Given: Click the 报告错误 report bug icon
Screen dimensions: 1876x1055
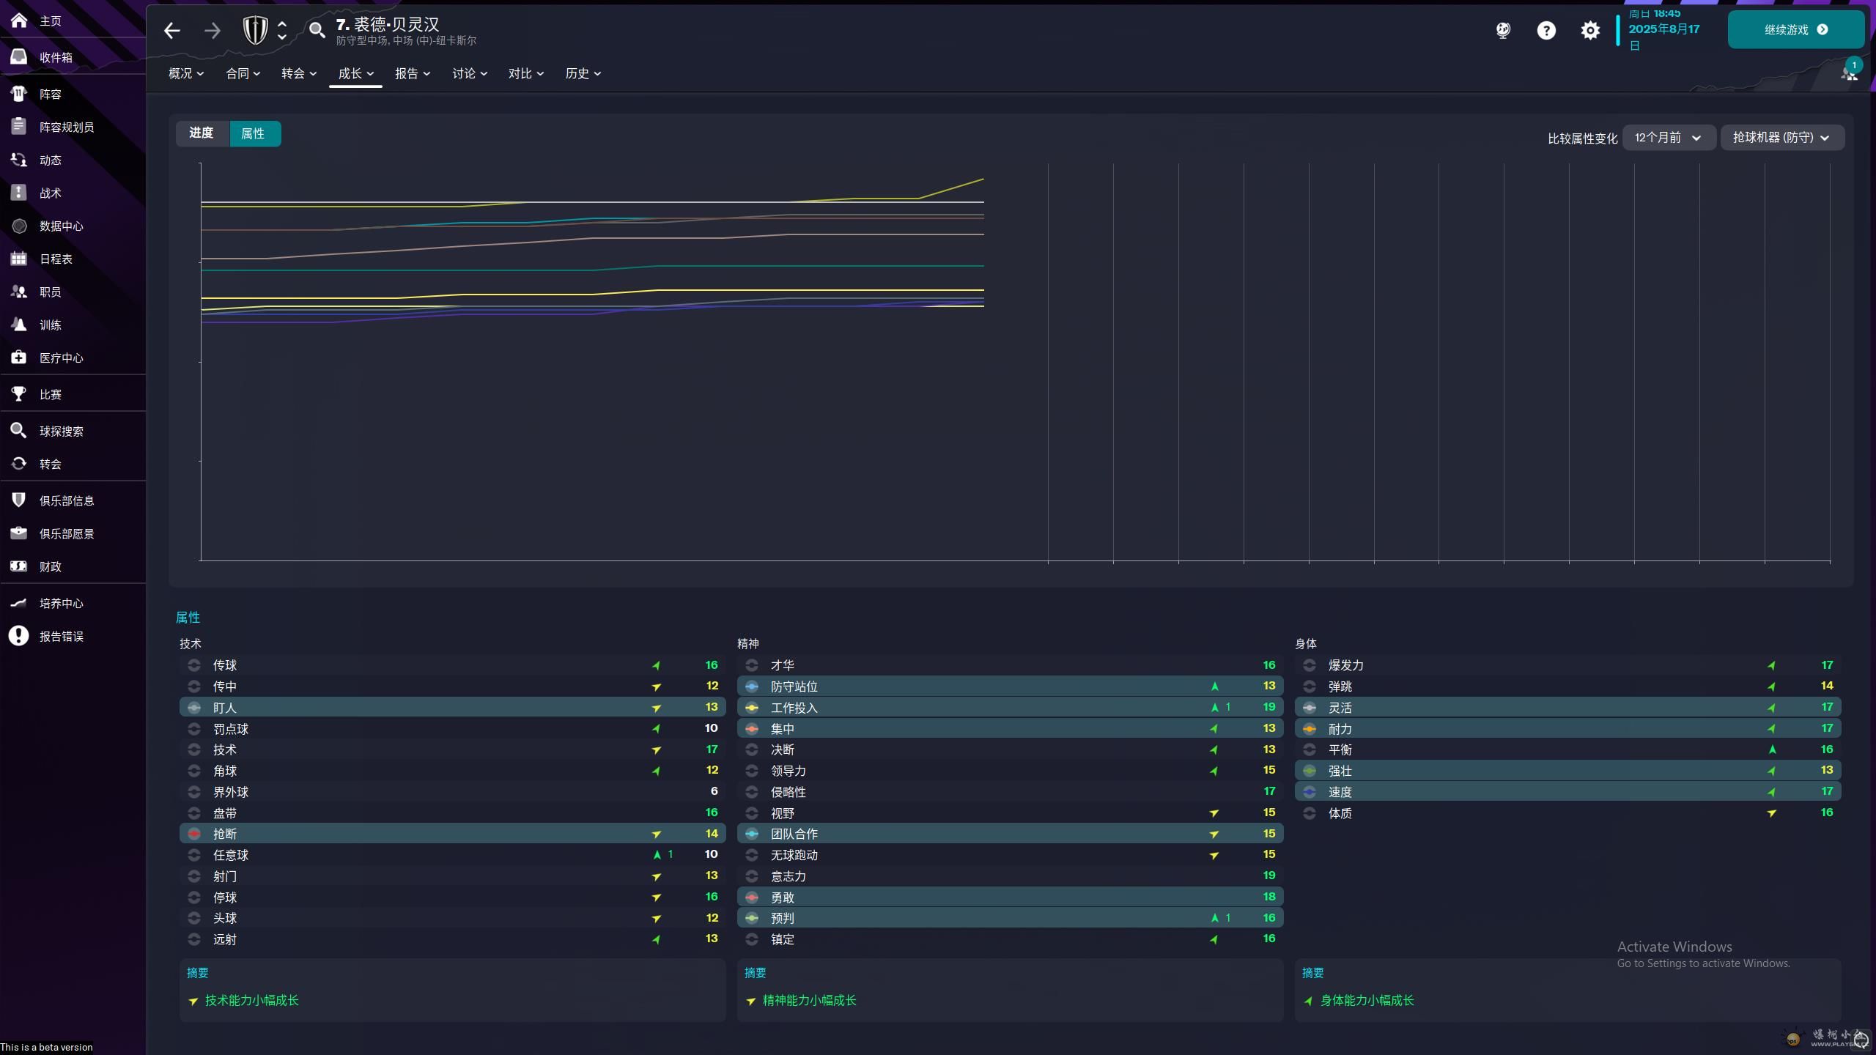Looking at the screenshot, I should (19, 636).
